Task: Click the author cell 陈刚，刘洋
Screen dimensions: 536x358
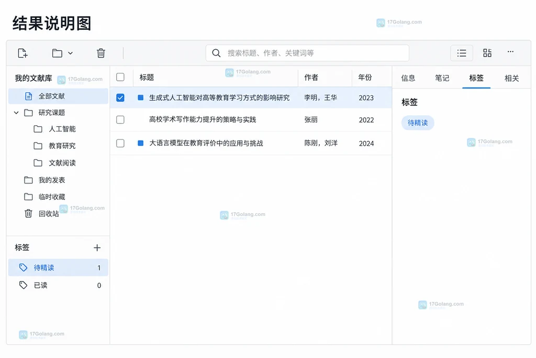Action: [321, 143]
